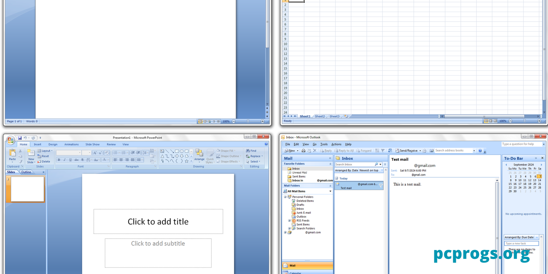The height and width of the screenshot is (274, 548).
Task: Collapse Personal Folders tree in Outlook
Action: click(x=285, y=197)
